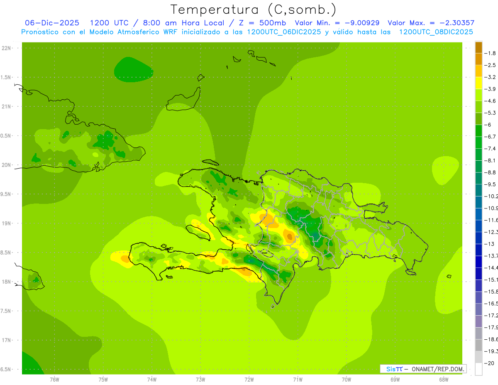
Task: Click the '19N' latitude label
Action: coord(7,223)
